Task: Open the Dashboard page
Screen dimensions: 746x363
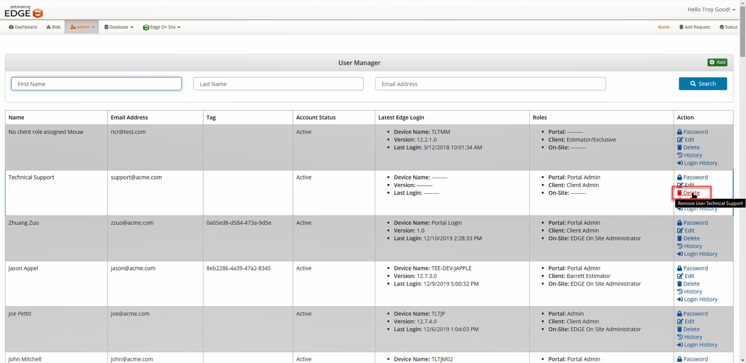Action: (x=23, y=27)
